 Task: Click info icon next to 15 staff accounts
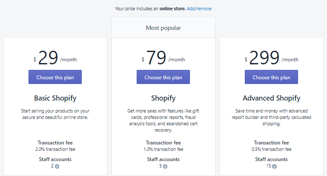click(275, 166)
